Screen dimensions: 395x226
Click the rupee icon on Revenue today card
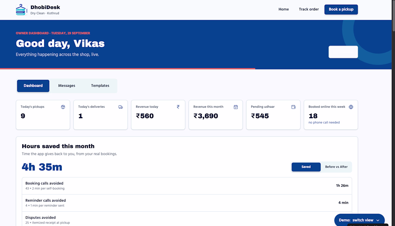pyautogui.click(x=178, y=107)
